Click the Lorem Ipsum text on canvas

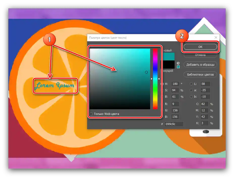coord(55,86)
